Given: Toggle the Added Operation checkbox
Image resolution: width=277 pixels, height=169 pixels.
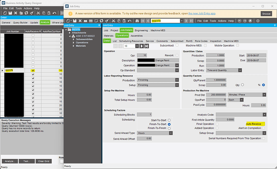Looking at the screenshot, I should pos(217,128).
